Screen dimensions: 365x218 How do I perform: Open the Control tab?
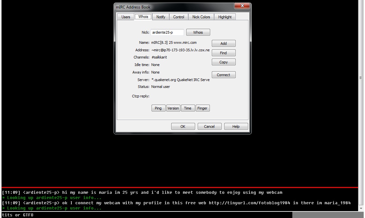tap(178, 17)
